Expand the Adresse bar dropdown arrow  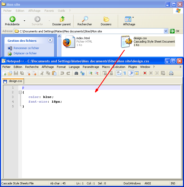pyautogui.click(x=166, y=31)
